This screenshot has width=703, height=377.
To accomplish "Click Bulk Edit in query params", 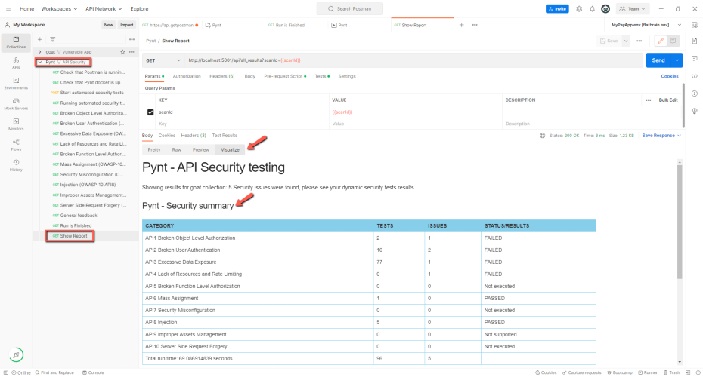I will click(x=668, y=100).
